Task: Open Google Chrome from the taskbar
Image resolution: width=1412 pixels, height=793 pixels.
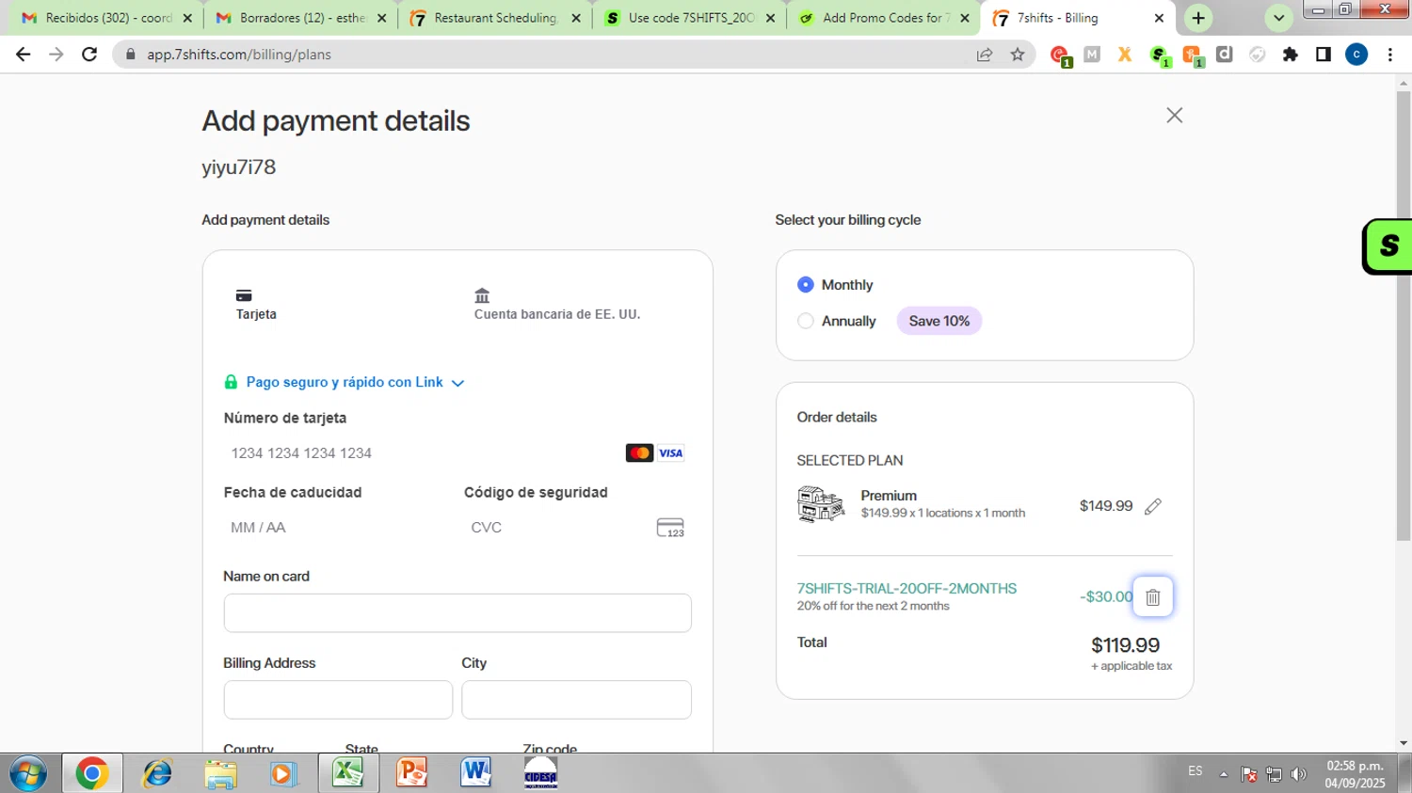Action: pos(92,773)
